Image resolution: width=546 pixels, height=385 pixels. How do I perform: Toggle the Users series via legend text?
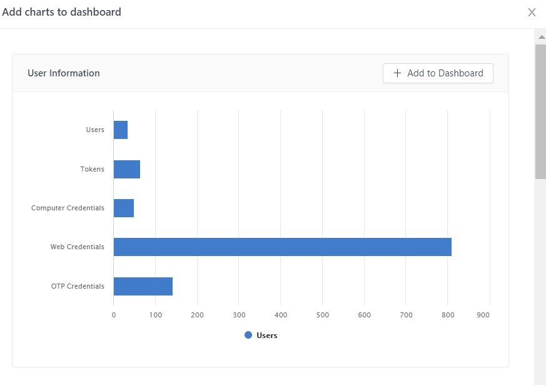pos(266,336)
